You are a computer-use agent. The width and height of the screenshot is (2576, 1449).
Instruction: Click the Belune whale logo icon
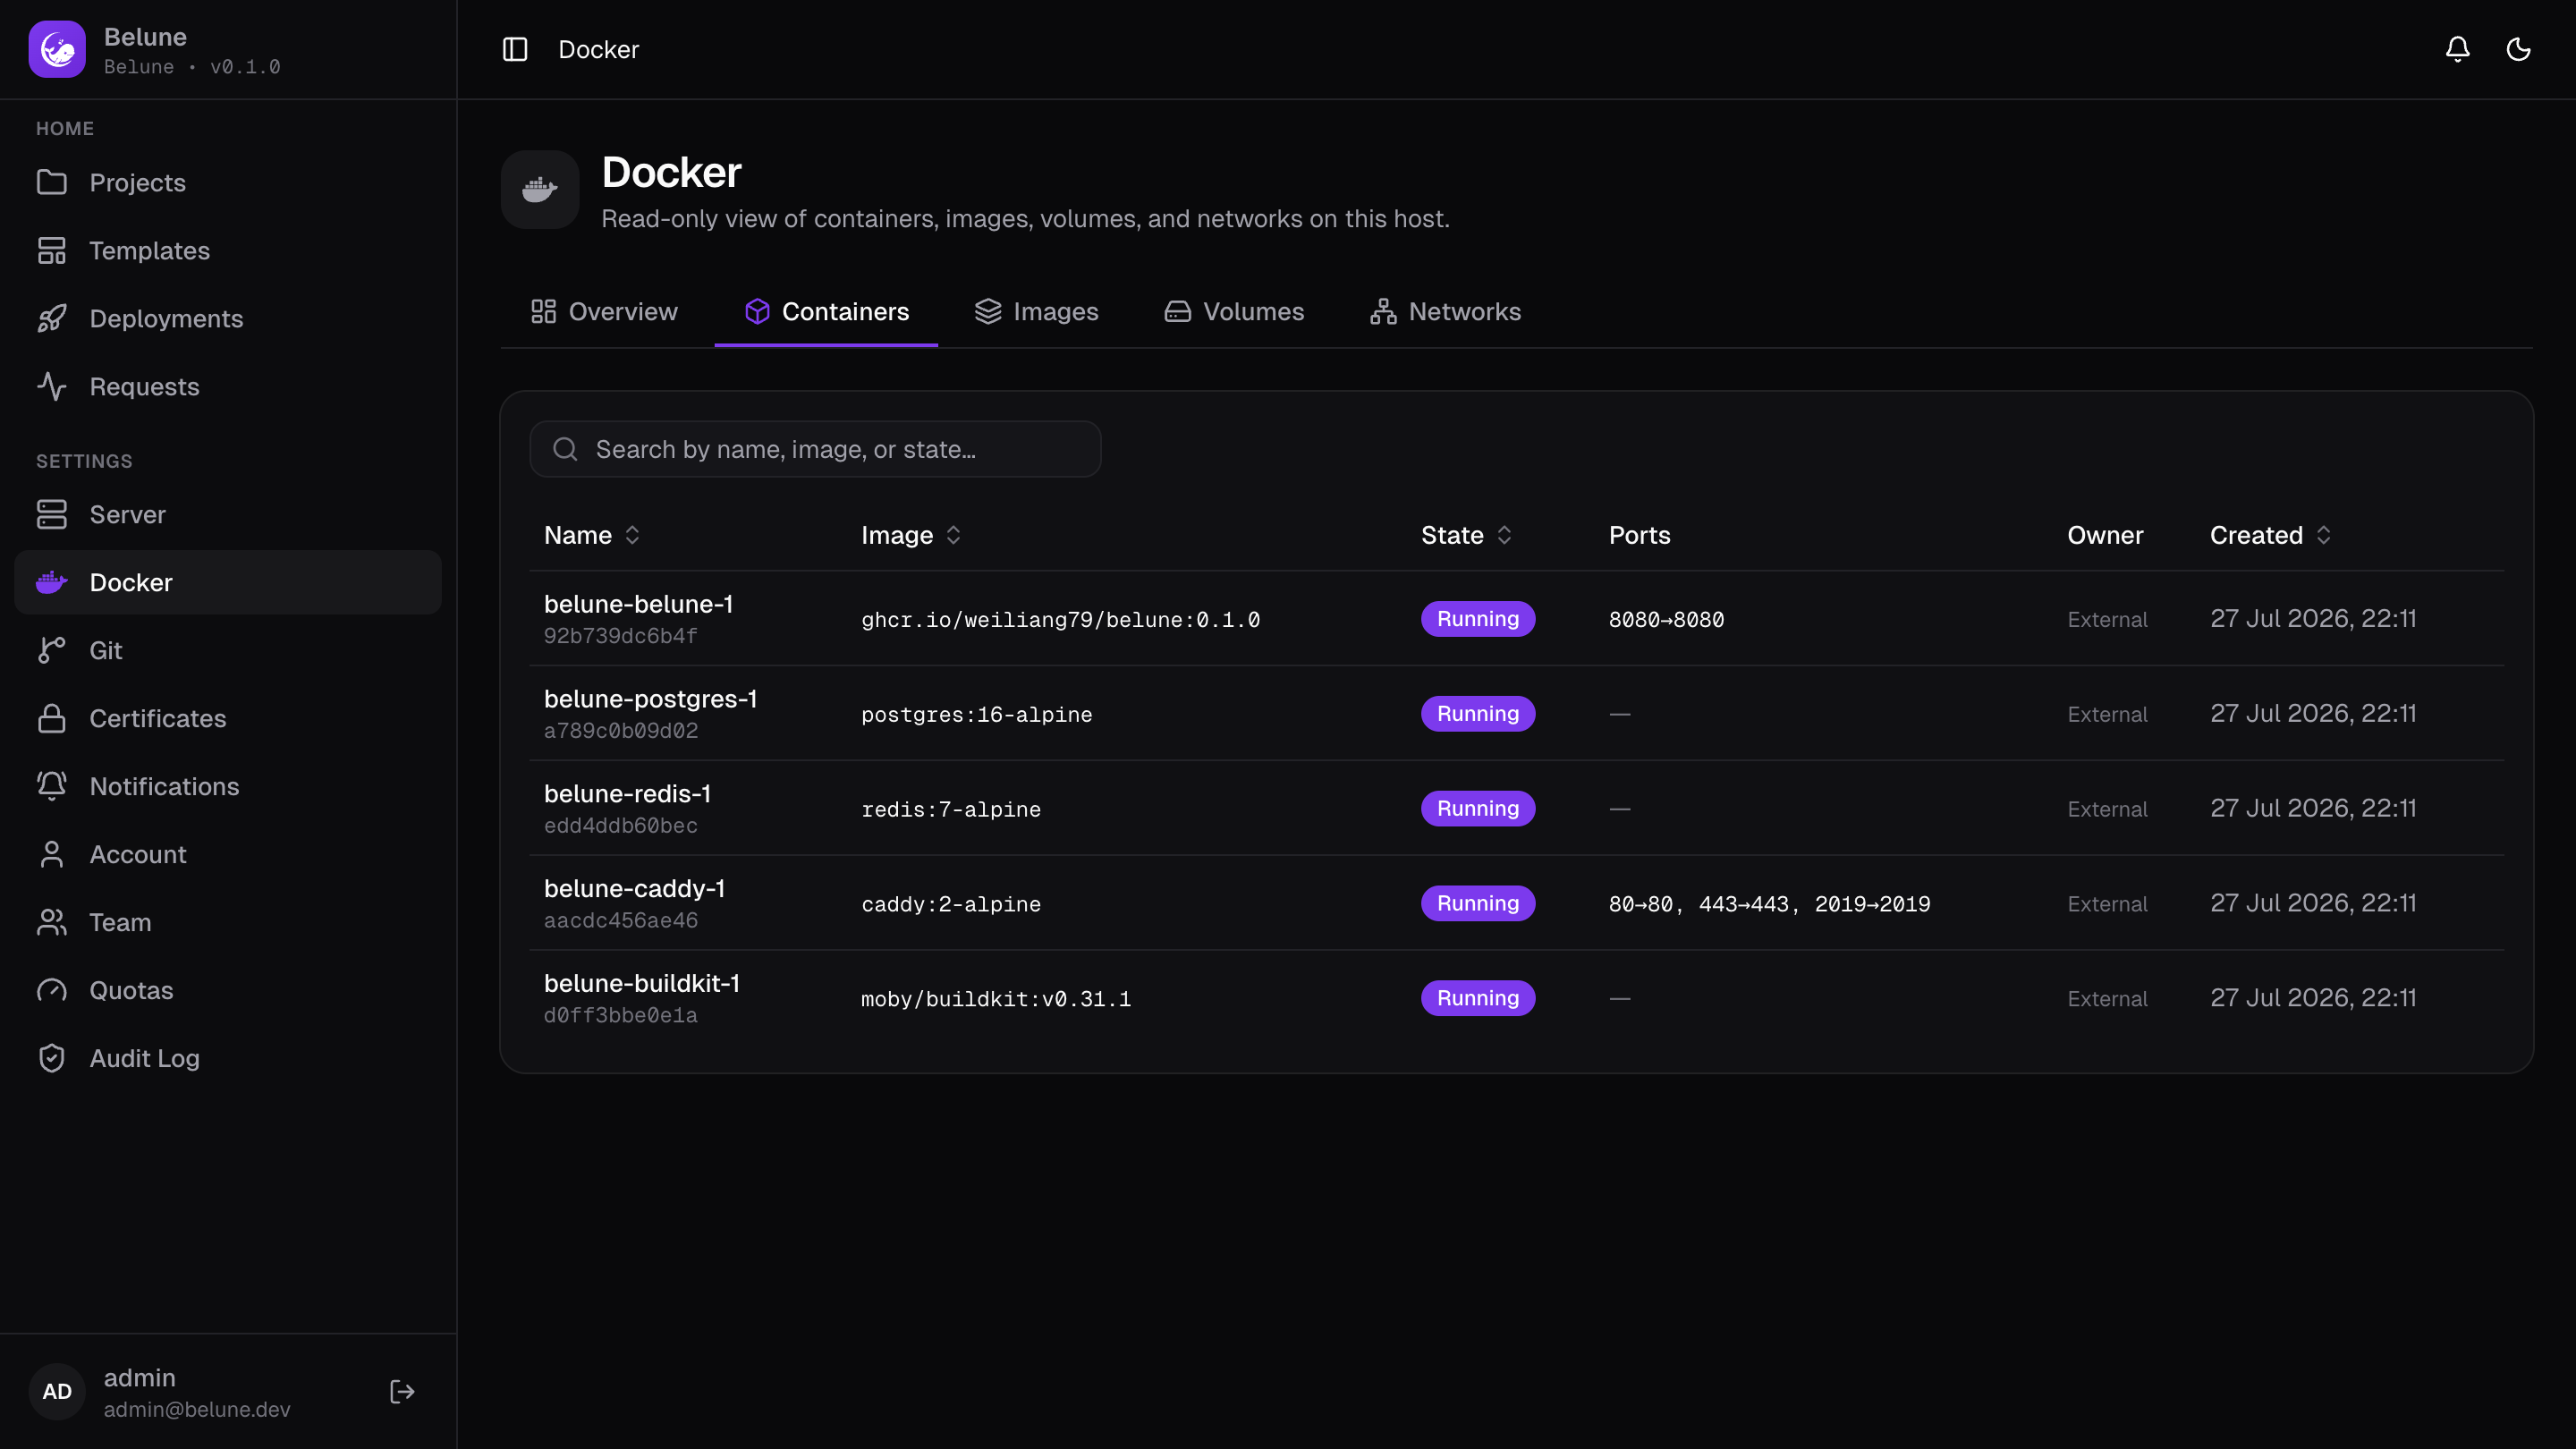(57, 49)
